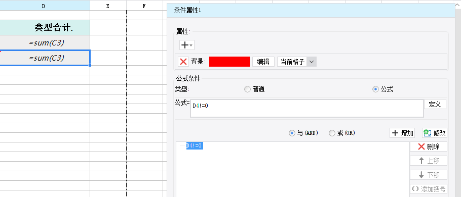Screen dimensions: 461x197
Task: Select the 普通 condition type radio button
Action: (247, 89)
